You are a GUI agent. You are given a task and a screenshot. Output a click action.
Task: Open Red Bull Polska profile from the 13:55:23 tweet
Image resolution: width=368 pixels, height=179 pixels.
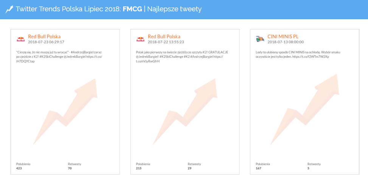coord(164,37)
